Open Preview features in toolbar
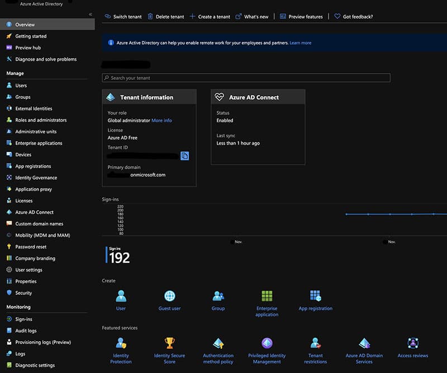 pos(301,17)
